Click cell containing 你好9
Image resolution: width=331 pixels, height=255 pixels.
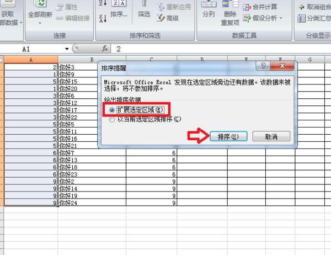pos(78,75)
